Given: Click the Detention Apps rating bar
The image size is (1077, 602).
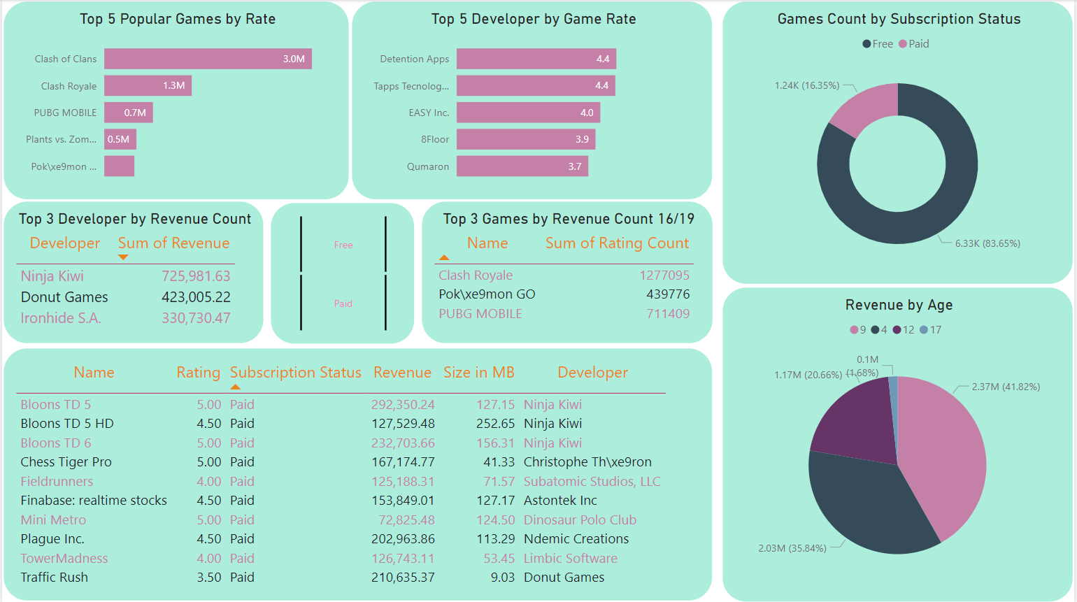Looking at the screenshot, I should (536, 59).
